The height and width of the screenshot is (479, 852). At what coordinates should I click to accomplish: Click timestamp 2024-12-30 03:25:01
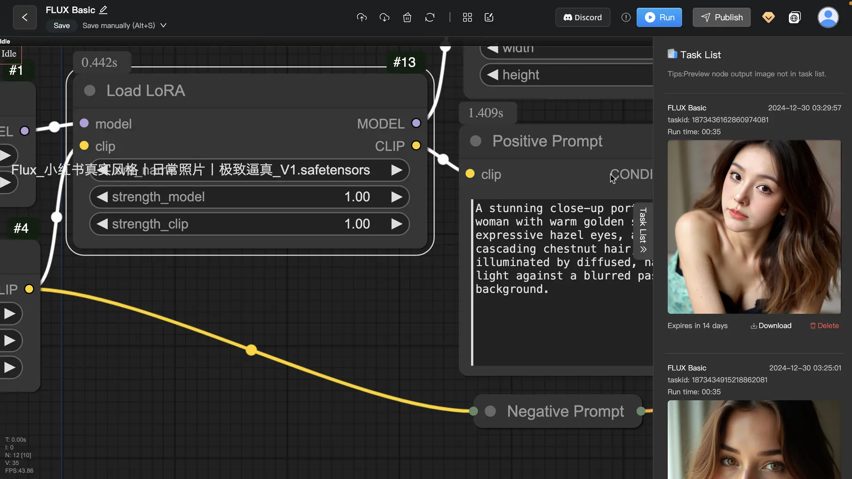pyautogui.click(x=805, y=368)
